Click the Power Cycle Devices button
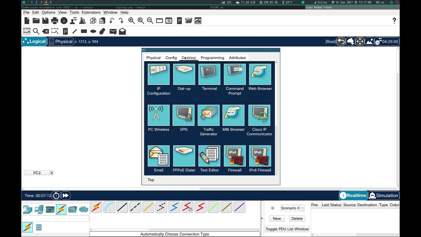 pyautogui.click(x=56, y=196)
